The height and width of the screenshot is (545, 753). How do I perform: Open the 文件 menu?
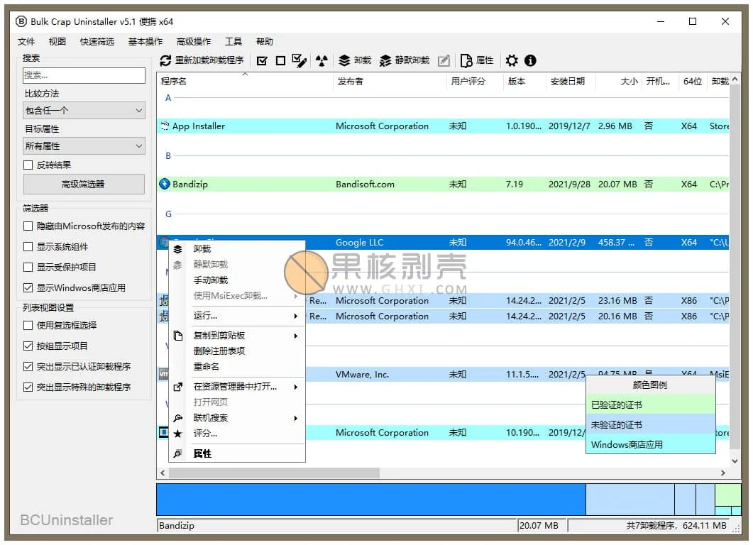coord(26,42)
